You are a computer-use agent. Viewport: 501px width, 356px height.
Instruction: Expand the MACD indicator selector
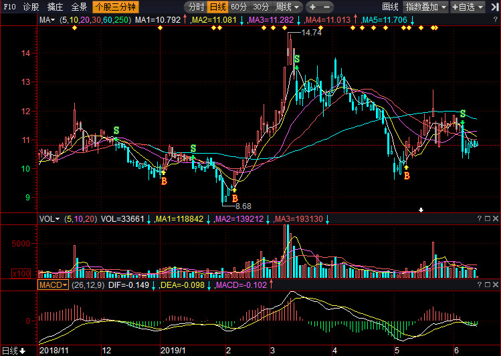(53, 285)
